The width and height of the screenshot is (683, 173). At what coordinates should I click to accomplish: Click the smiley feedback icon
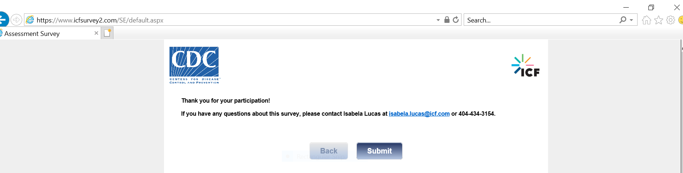click(681, 20)
